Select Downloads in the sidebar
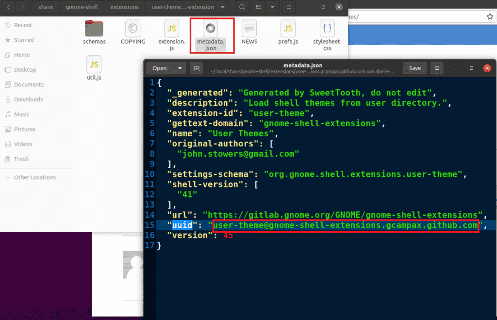Image resolution: width=497 pixels, height=320 pixels. pyautogui.click(x=31, y=99)
